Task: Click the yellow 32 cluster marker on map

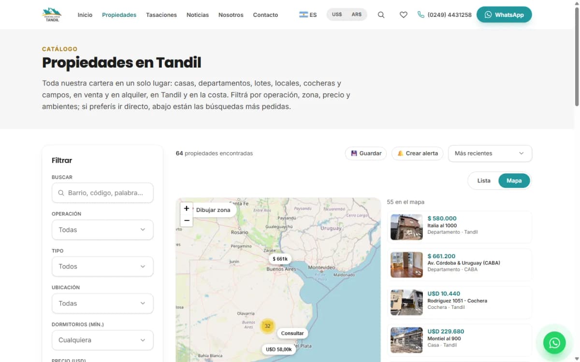Action: coord(267,326)
